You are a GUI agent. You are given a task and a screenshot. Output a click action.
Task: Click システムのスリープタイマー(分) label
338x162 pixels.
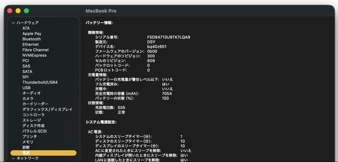tap(124, 137)
